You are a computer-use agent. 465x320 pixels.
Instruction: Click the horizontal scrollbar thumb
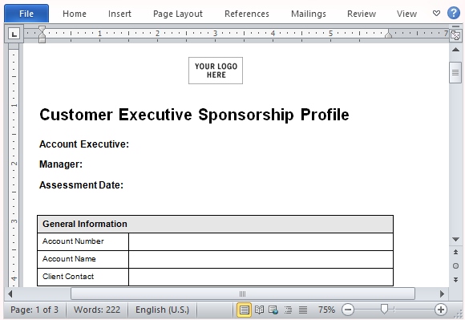coord(243,294)
